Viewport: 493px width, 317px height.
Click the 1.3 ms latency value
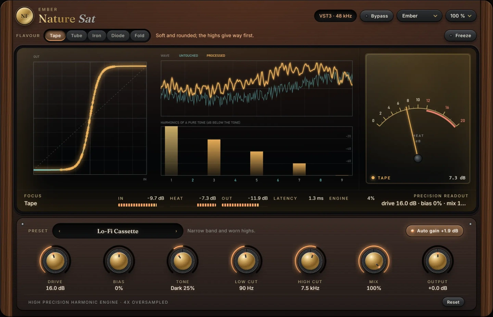[316, 198]
